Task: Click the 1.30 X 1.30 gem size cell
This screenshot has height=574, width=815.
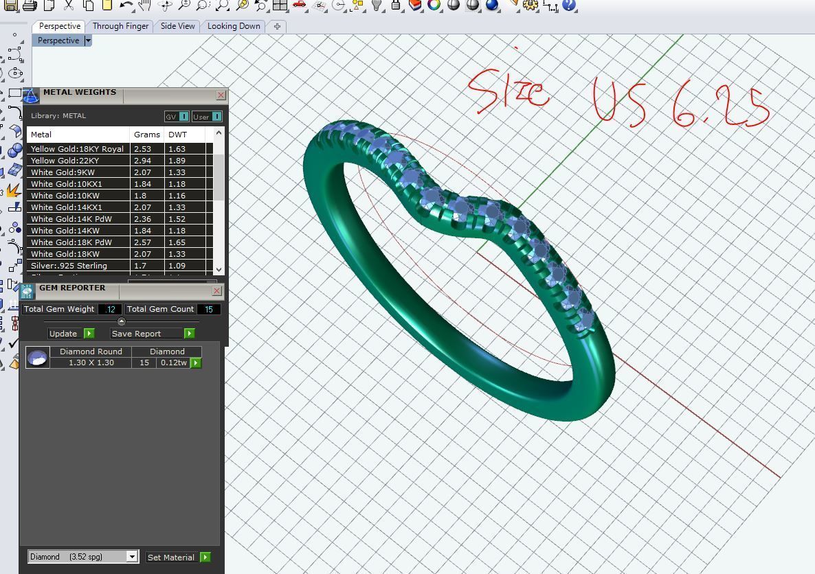Action: [x=91, y=363]
